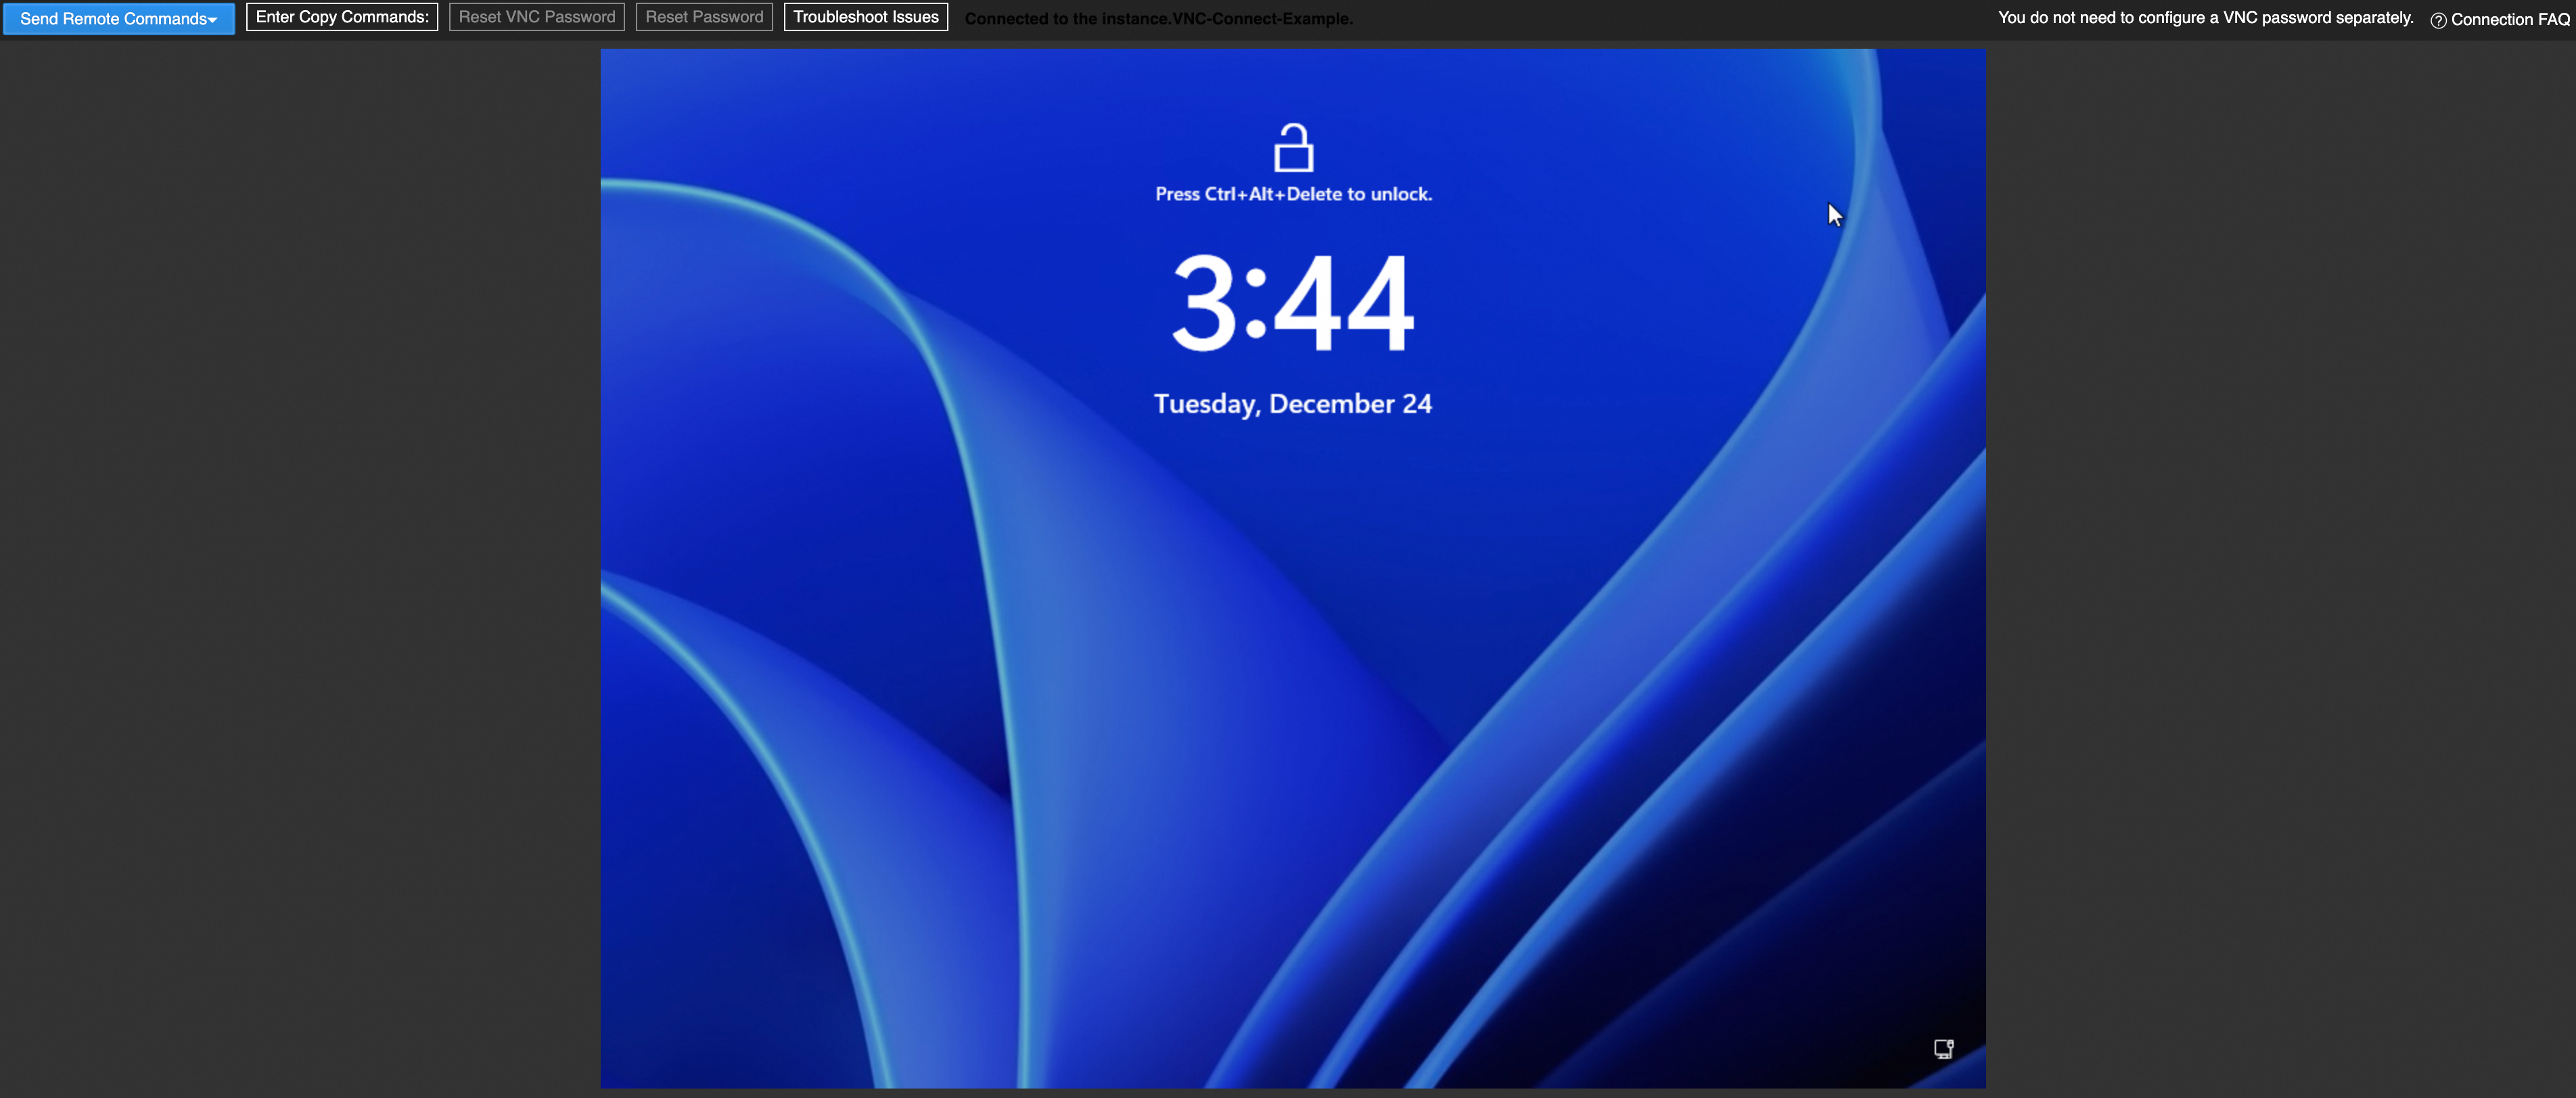
Task: Click the Reset Password button
Action: pyautogui.click(x=703, y=17)
